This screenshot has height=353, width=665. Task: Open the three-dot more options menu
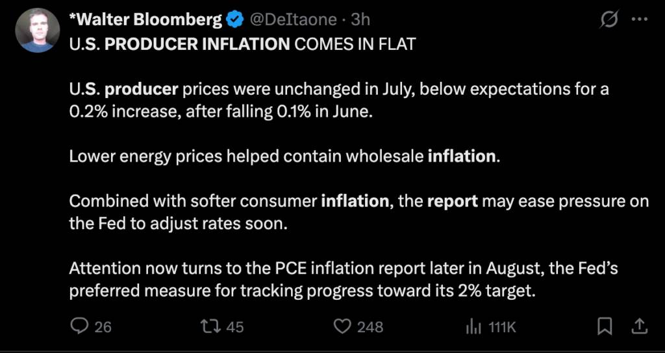click(640, 19)
